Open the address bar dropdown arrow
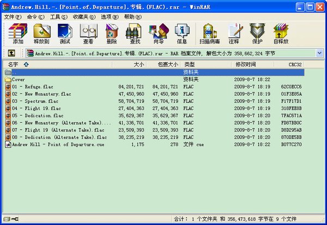The height and width of the screenshot is (225, 327). 319,53
